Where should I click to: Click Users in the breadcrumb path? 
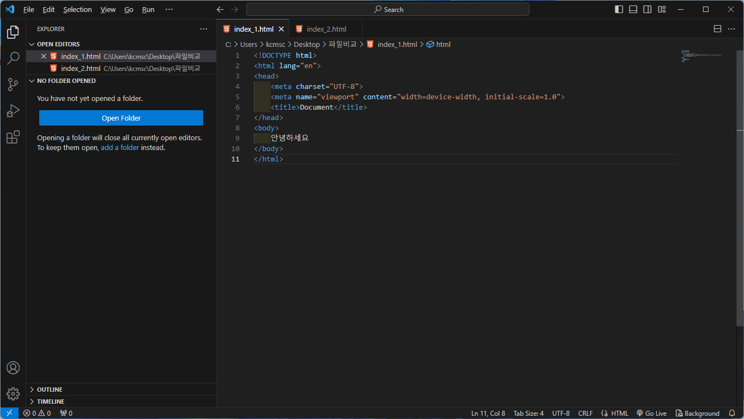pyautogui.click(x=248, y=44)
